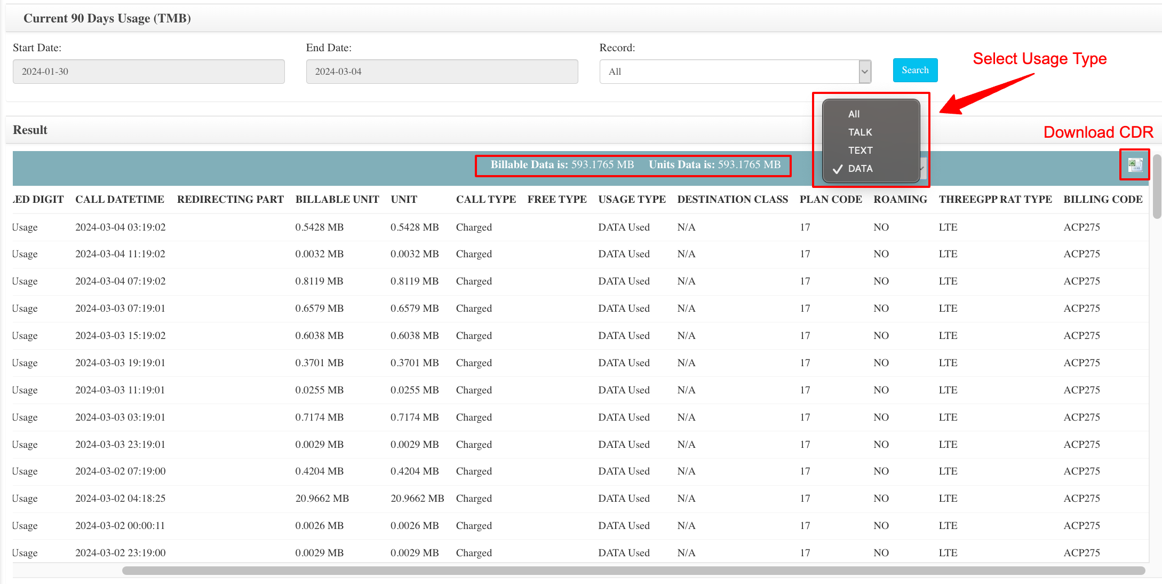Select the datetime cell 2024-03-03 03:19:01
The height and width of the screenshot is (584, 1162).
(120, 417)
